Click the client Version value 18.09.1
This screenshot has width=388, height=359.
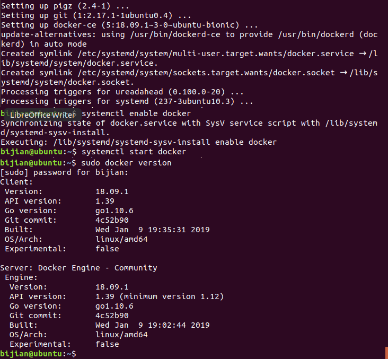[112, 191]
